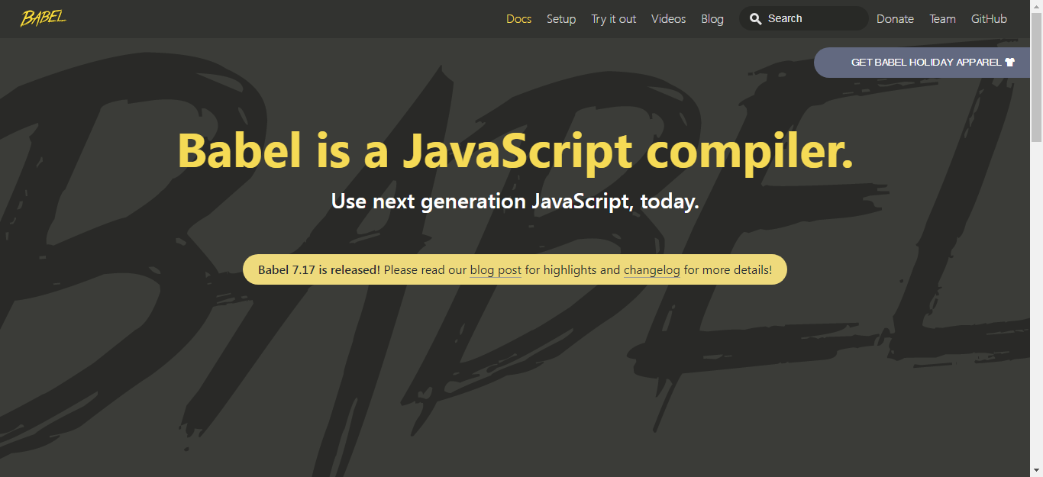The height and width of the screenshot is (477, 1043).
Task: Click the Babel logo in the header
Action: [x=43, y=18]
